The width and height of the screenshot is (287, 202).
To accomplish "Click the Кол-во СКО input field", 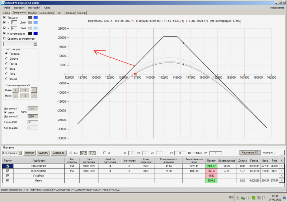I will 33,122.
